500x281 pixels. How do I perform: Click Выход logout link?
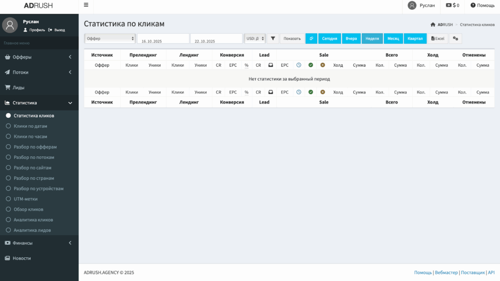[x=57, y=30]
